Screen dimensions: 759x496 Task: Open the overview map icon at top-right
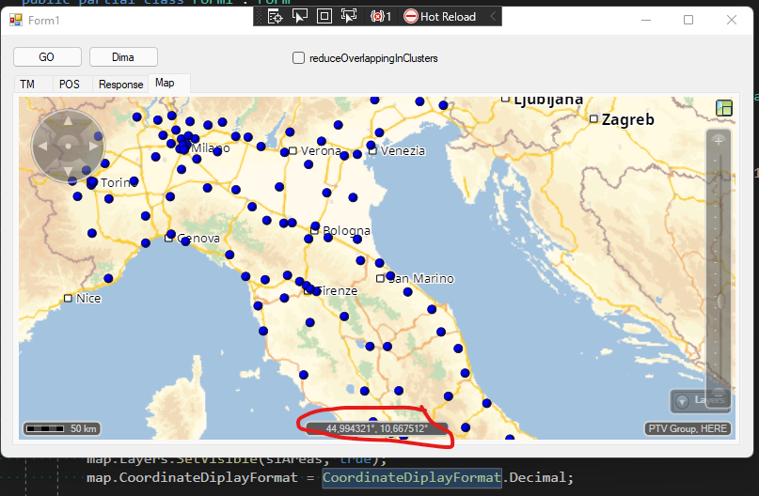[x=724, y=108]
